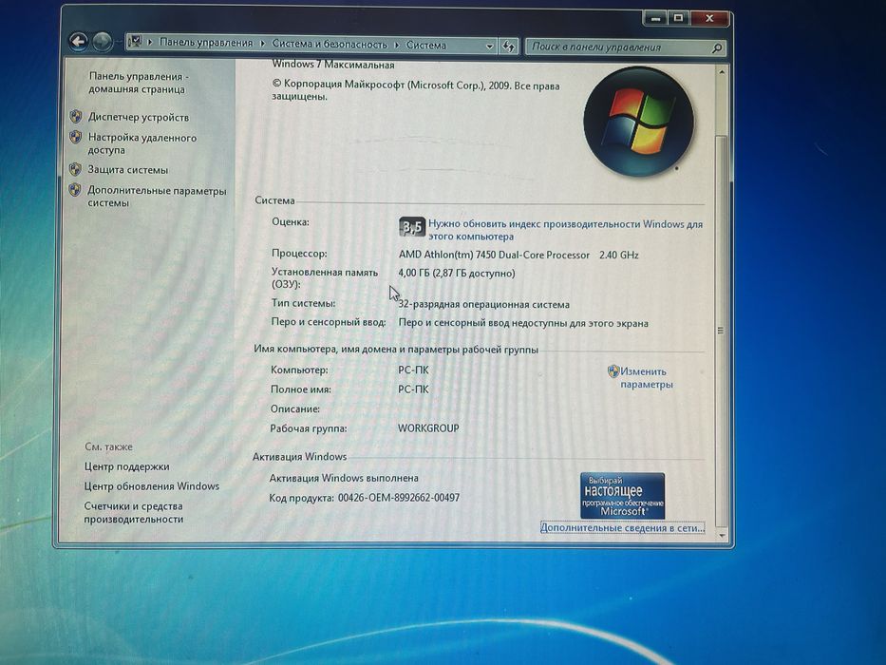The image size is (886, 665).
Task: Click shield icon next to Изменить параметры
Action: [613, 370]
